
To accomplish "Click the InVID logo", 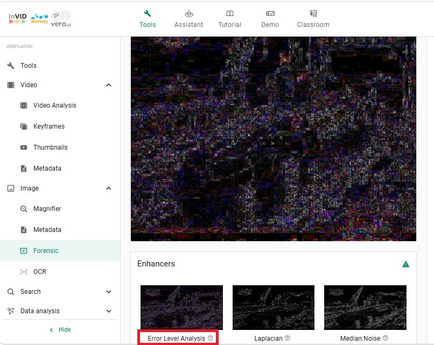I will click(17, 18).
